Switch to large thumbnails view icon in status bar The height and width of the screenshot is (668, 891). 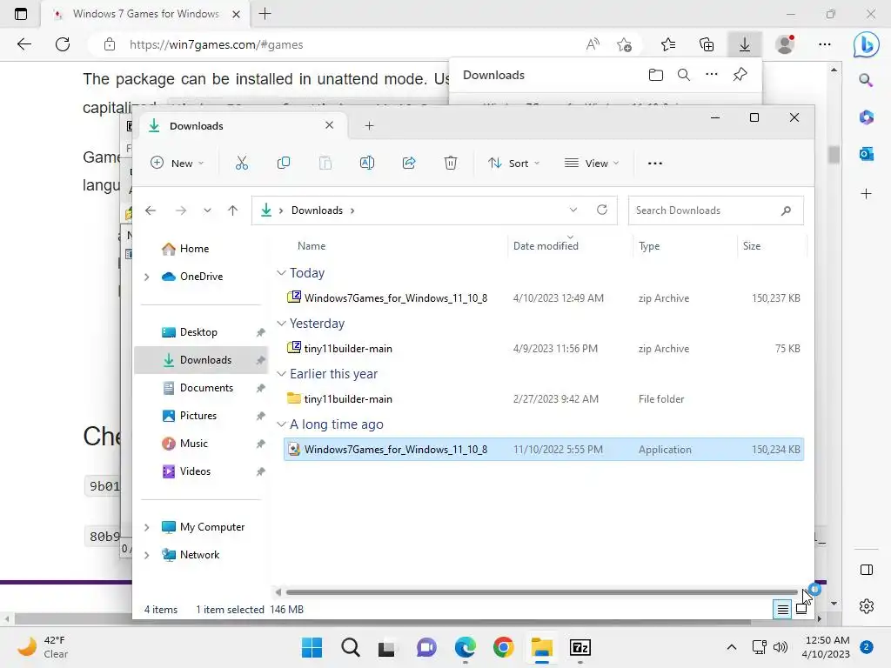coord(801,610)
